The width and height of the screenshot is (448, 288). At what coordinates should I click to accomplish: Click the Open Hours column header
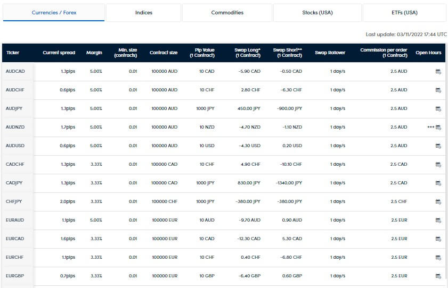click(x=428, y=53)
